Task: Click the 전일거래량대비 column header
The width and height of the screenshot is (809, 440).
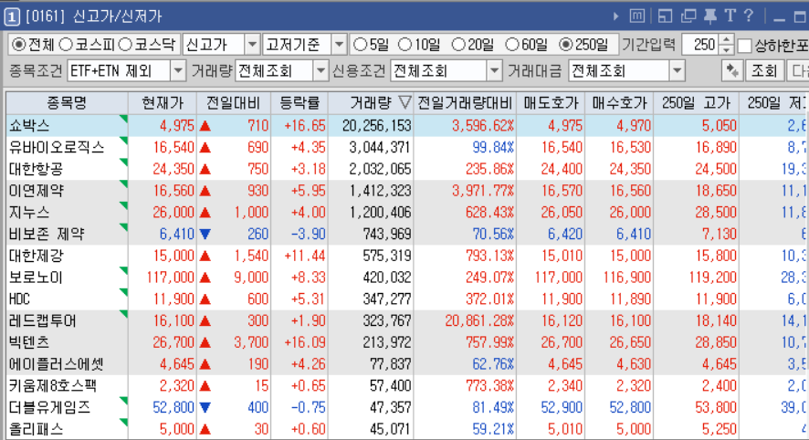Action: point(465,102)
